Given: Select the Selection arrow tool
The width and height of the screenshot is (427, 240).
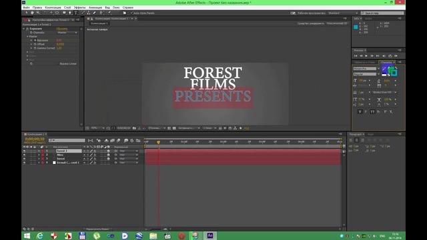Looking at the screenshot, I should [27, 13].
